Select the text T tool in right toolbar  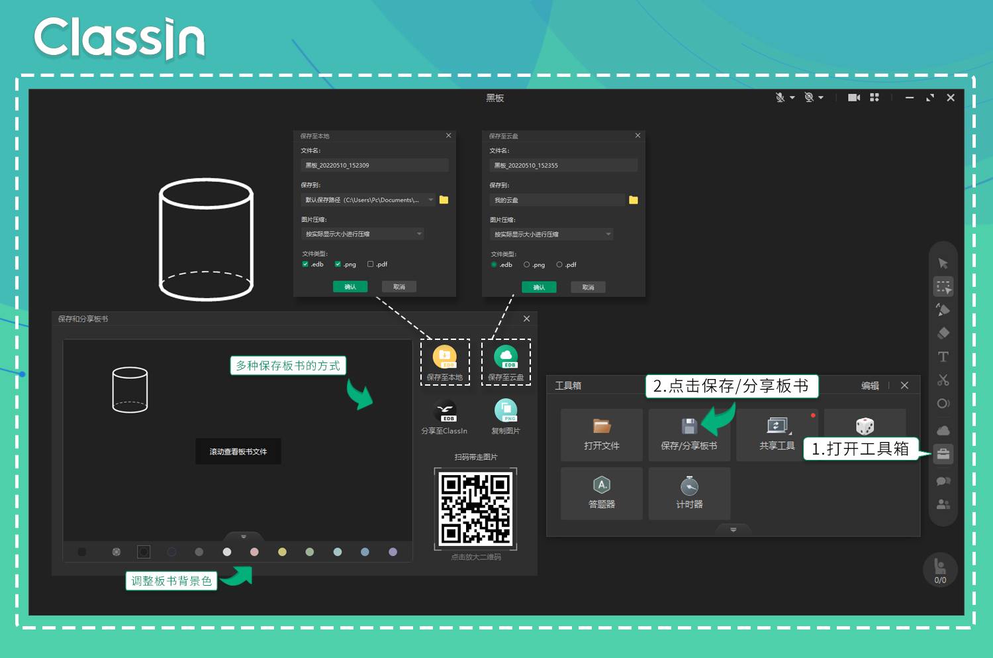tap(943, 356)
